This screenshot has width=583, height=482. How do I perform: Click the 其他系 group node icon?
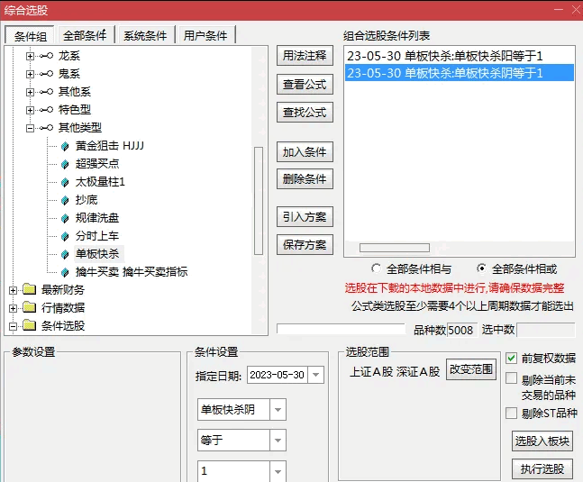47,91
